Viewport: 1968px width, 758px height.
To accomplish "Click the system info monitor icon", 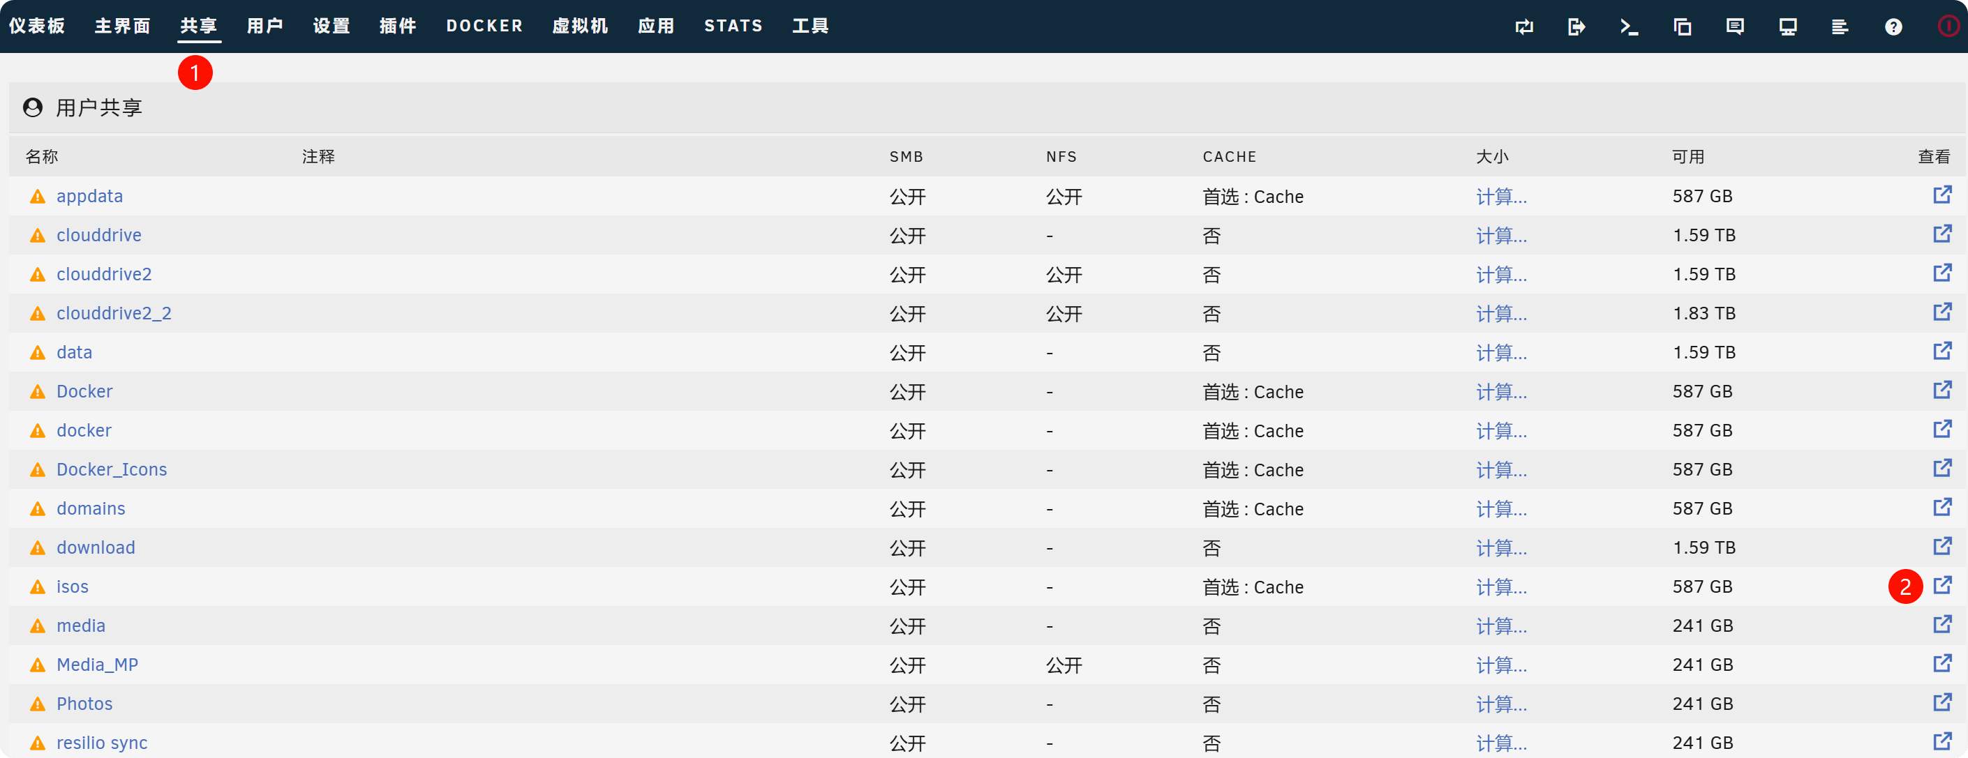I will tap(1788, 26).
